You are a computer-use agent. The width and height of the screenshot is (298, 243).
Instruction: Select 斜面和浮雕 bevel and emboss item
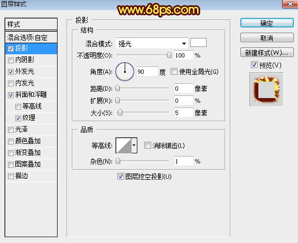(31, 94)
